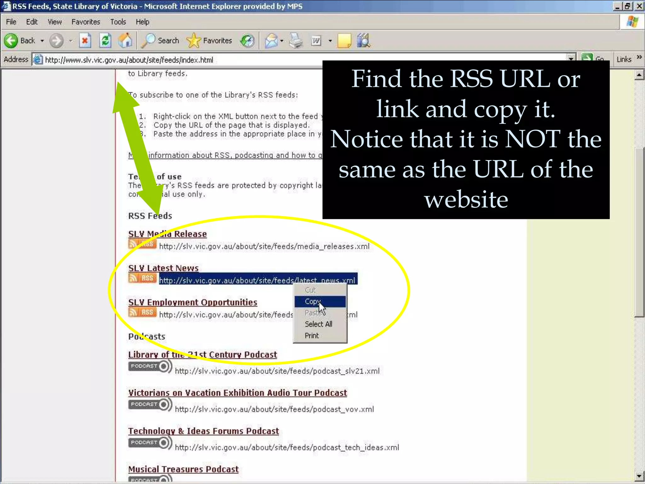Screen dimensions: 645x484
Task: Click the Research toolbar icon
Action: click(x=363, y=41)
